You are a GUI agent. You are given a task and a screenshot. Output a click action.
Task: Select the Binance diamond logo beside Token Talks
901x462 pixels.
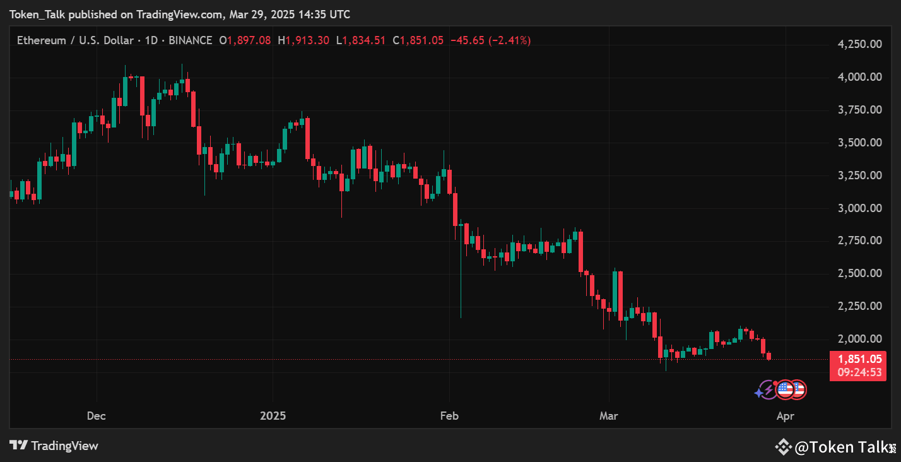click(x=783, y=446)
